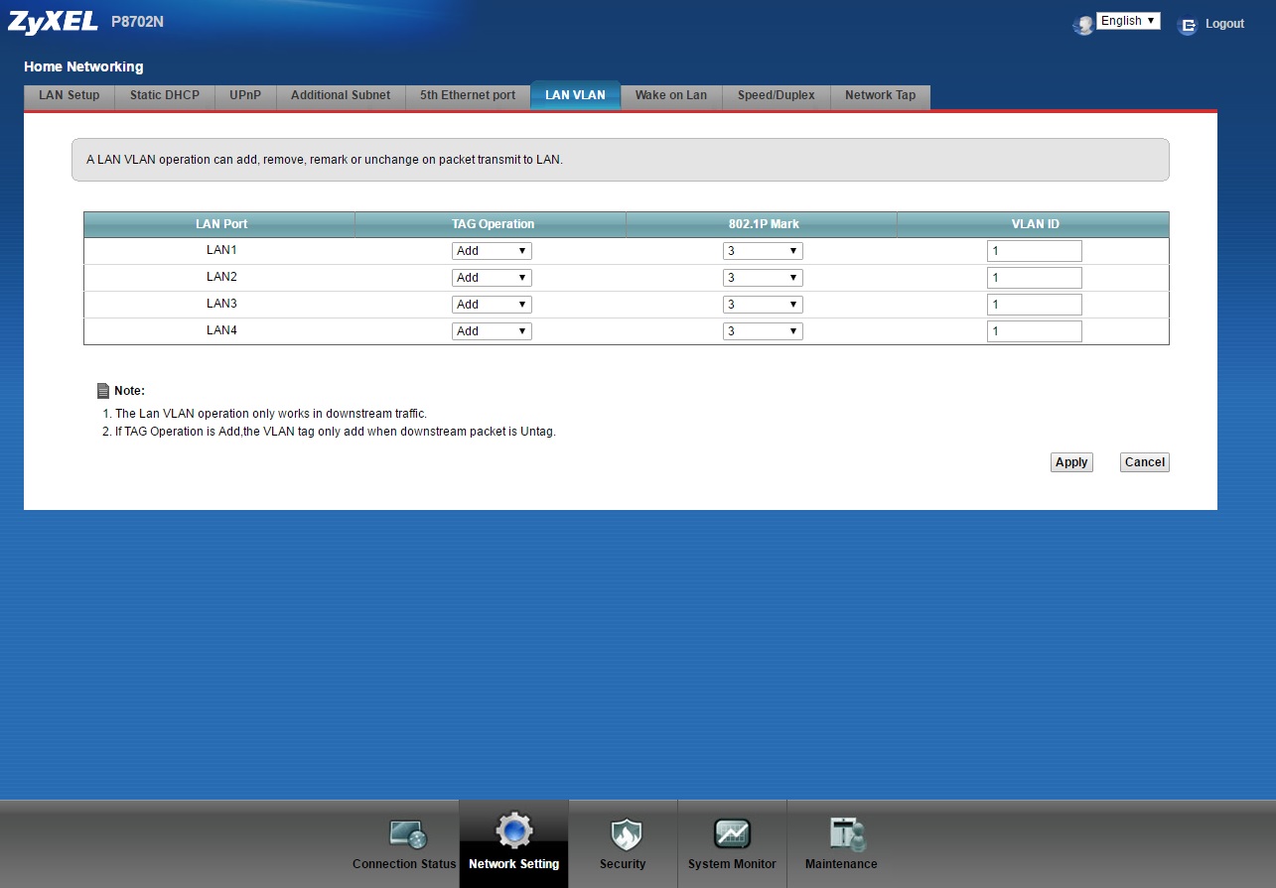
Task: Open LAN1 802.1P Mark dropdown
Action: [763, 251]
